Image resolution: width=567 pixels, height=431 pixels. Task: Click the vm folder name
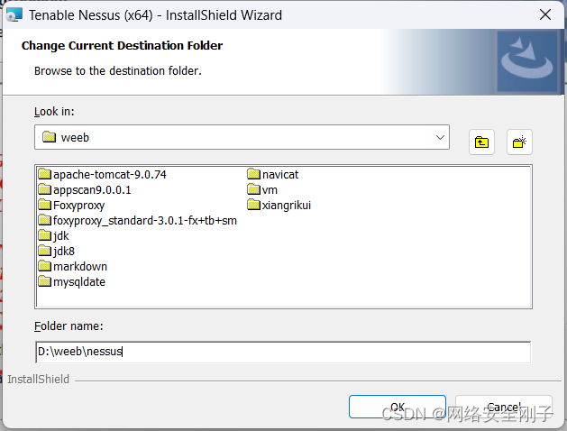coord(270,190)
